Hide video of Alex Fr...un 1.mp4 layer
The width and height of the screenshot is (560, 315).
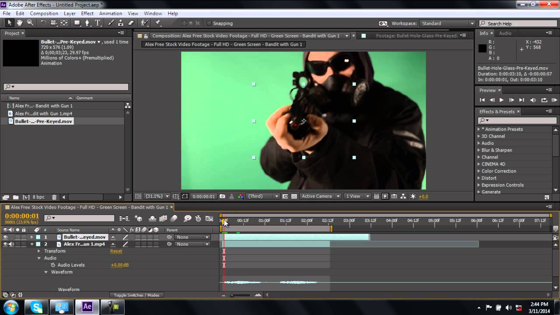[5, 244]
